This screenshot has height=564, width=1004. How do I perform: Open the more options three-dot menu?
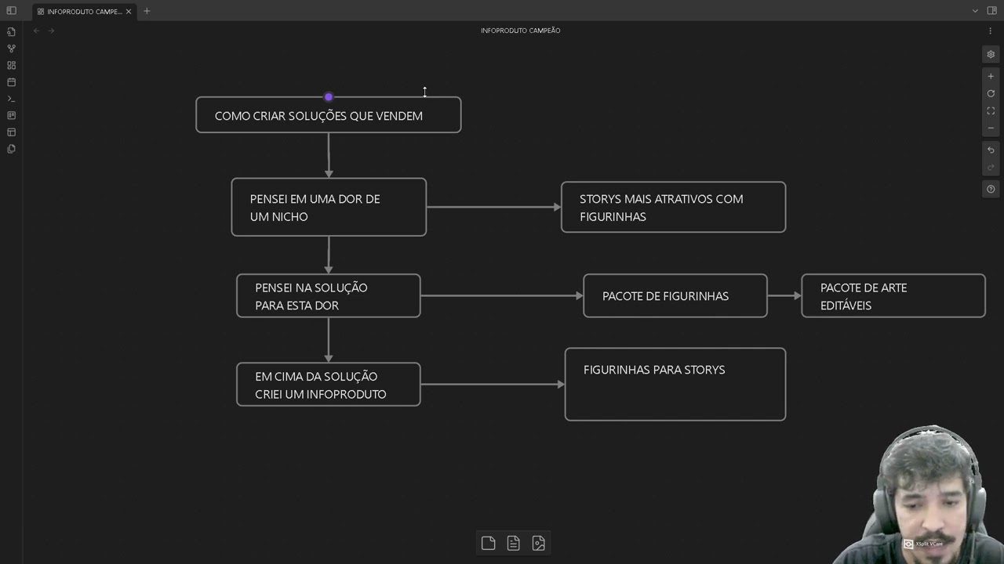[990, 31]
